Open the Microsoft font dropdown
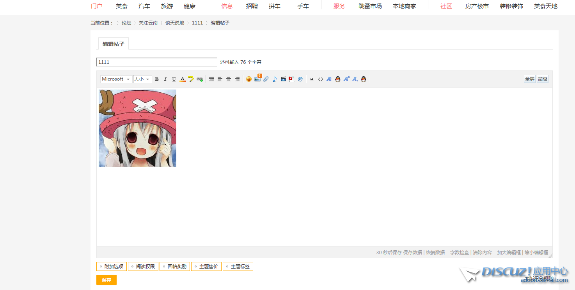This screenshot has width=575, height=290. click(116, 79)
